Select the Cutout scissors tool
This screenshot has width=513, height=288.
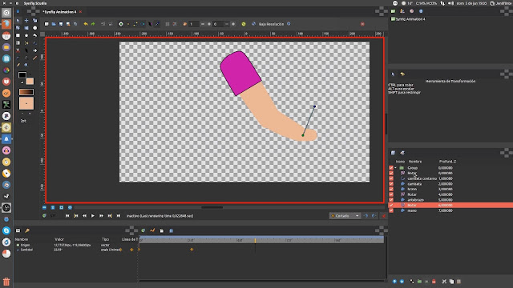click(18, 50)
